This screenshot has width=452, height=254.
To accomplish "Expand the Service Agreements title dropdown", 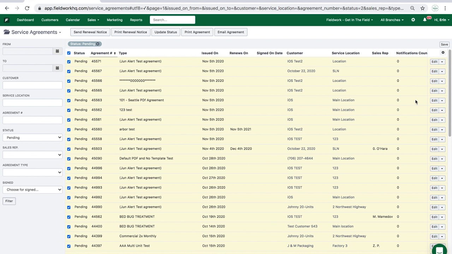I will pyautogui.click(x=60, y=32).
